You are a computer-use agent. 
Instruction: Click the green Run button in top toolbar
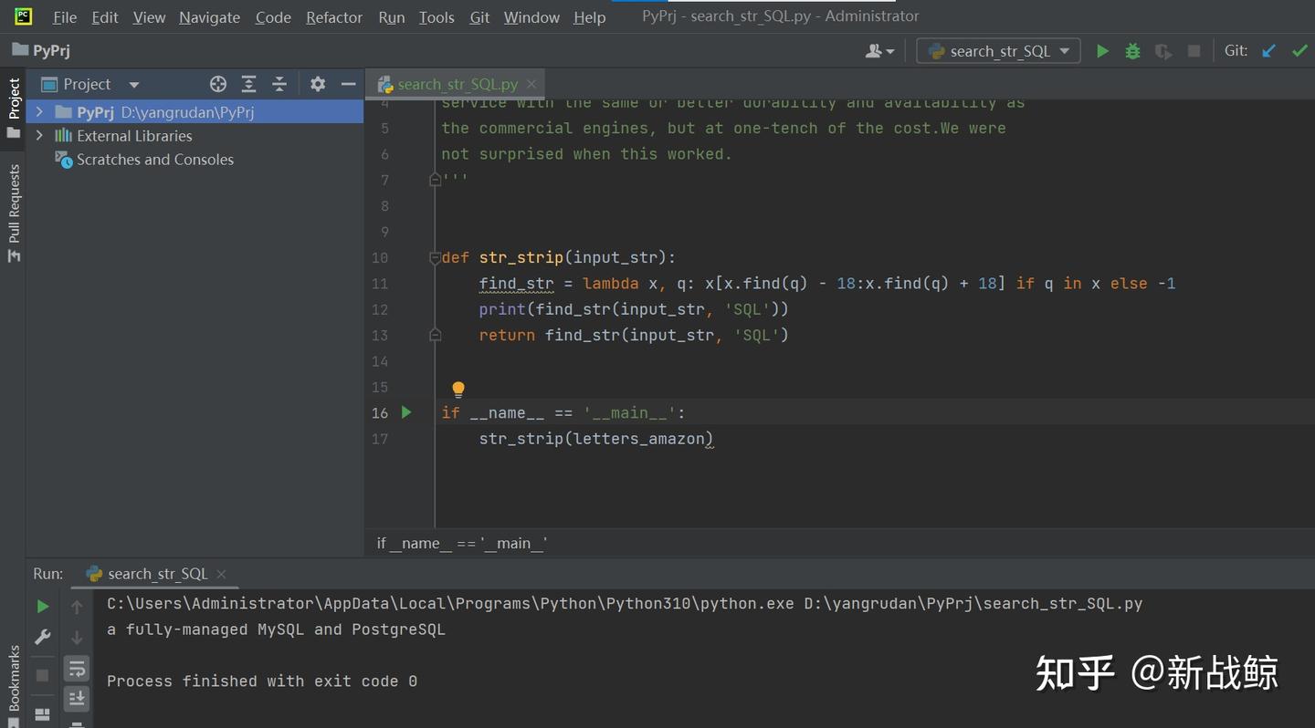(1102, 51)
